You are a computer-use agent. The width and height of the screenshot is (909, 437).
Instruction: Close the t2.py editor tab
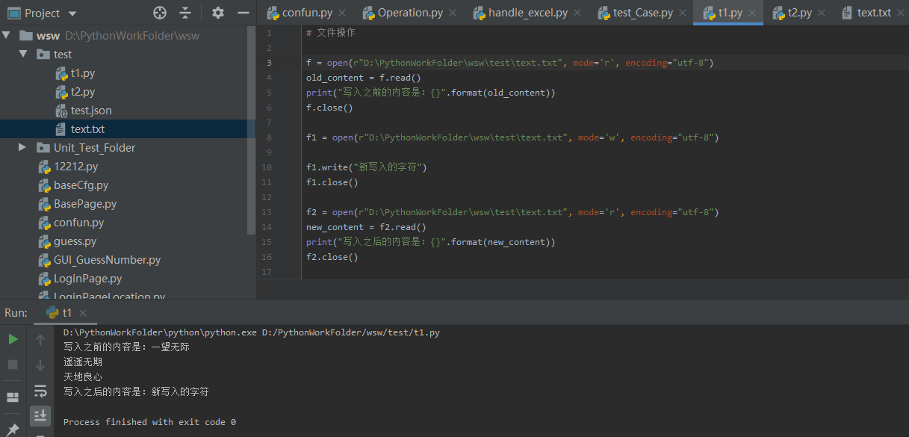tap(822, 13)
